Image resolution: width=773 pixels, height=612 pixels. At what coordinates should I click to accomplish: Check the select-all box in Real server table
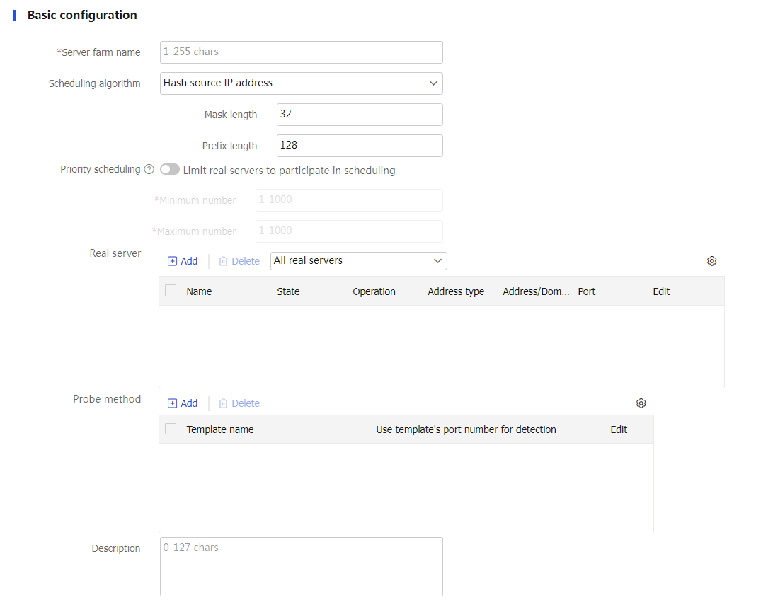coord(171,291)
